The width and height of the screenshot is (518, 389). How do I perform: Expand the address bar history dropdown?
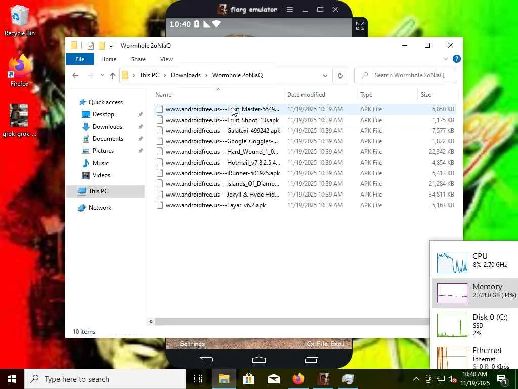(325, 76)
